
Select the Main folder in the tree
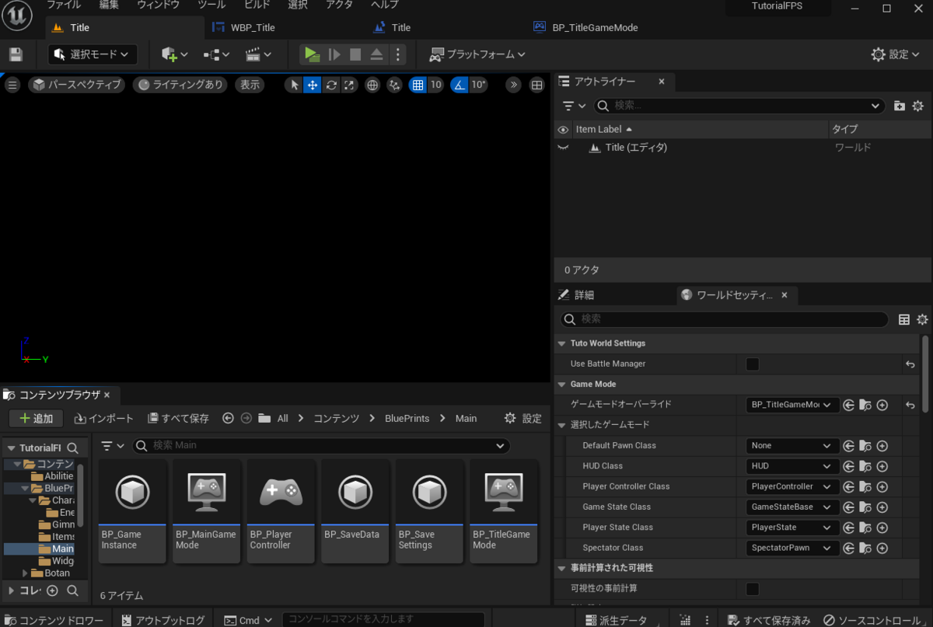point(62,549)
